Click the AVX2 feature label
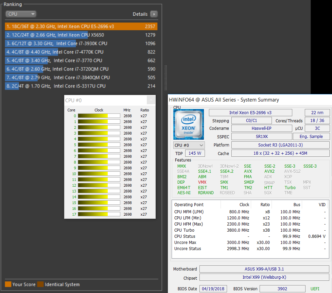 pos(269,171)
